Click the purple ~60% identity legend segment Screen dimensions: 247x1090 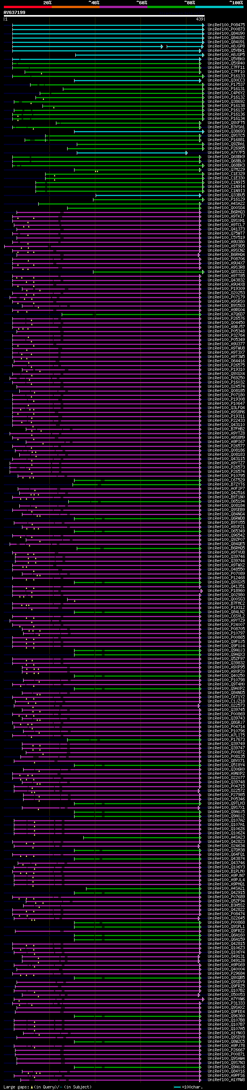click(x=123, y=7)
